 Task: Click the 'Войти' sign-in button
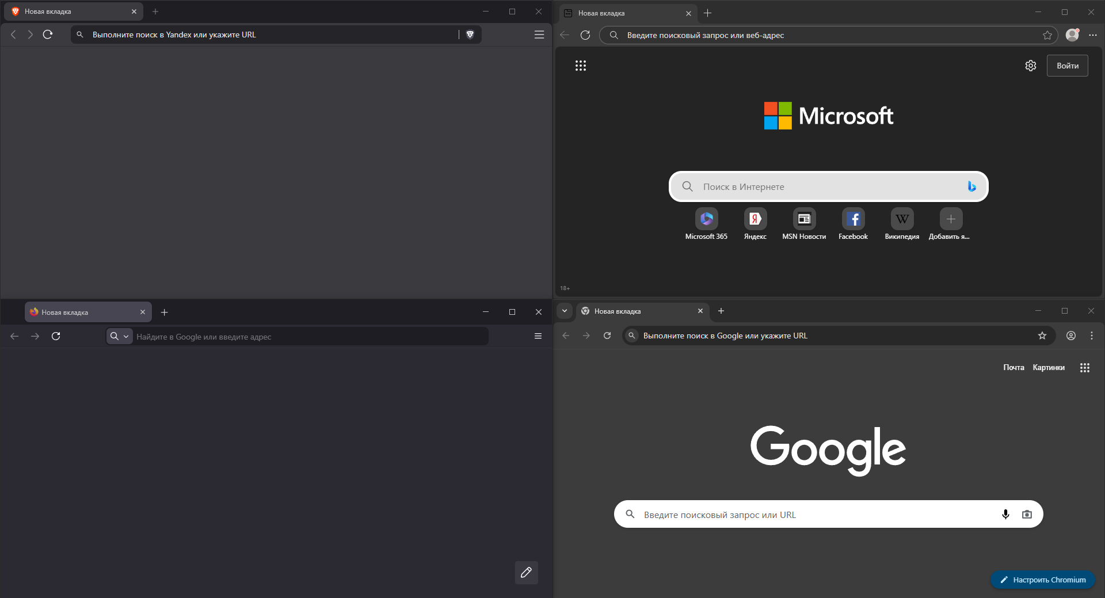[1068, 66]
